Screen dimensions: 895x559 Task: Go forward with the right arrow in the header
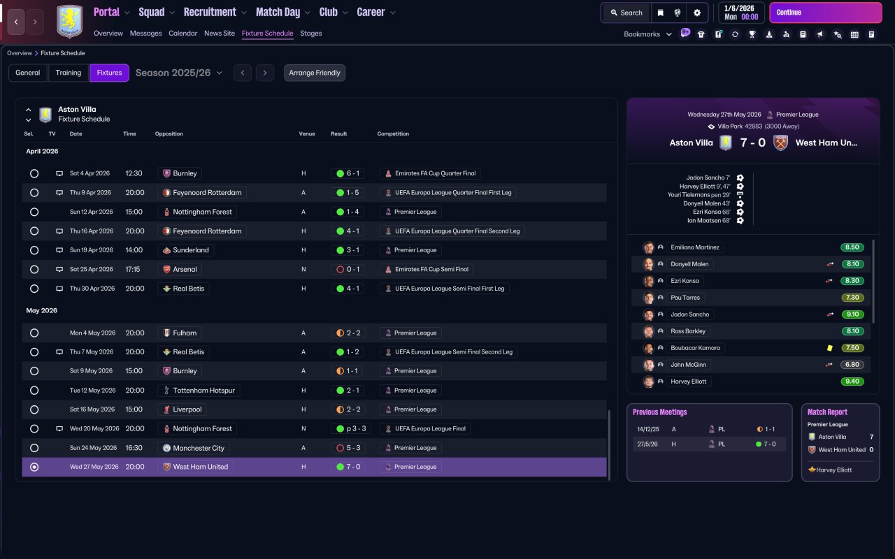point(35,22)
